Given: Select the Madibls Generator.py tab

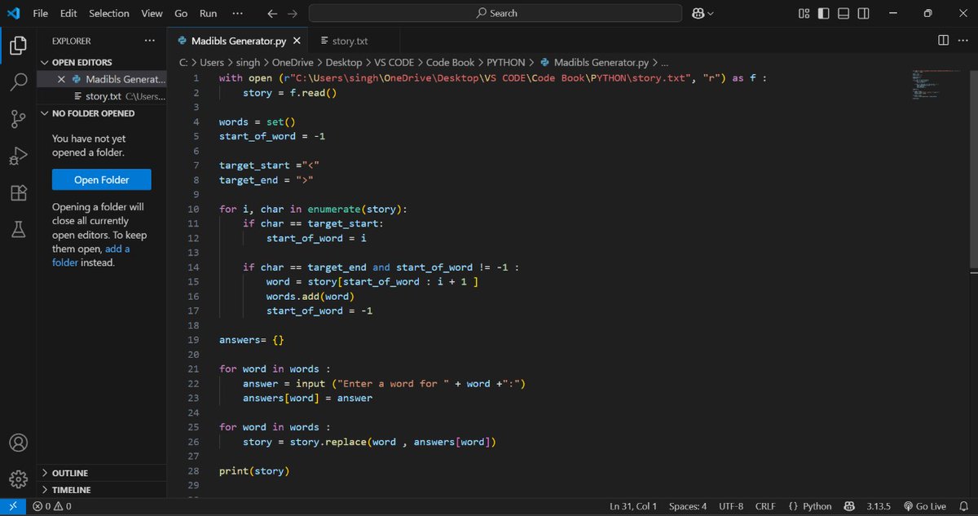Looking at the screenshot, I should click(x=238, y=41).
